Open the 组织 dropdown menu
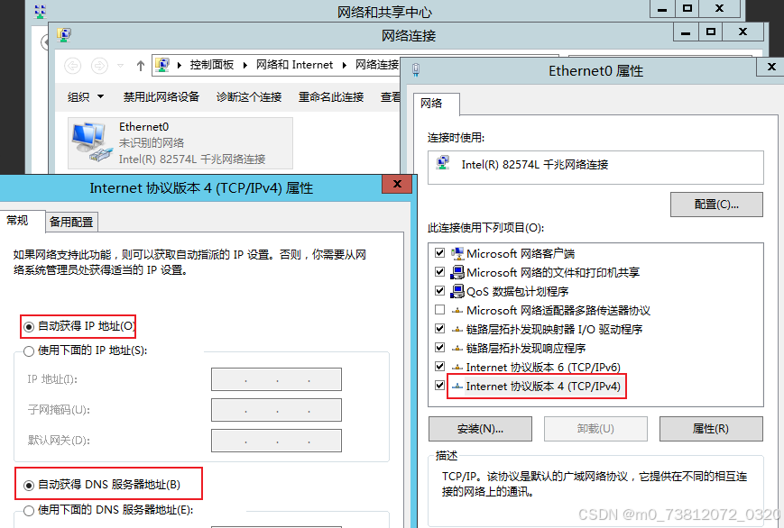The width and height of the screenshot is (784, 528). coord(86,97)
